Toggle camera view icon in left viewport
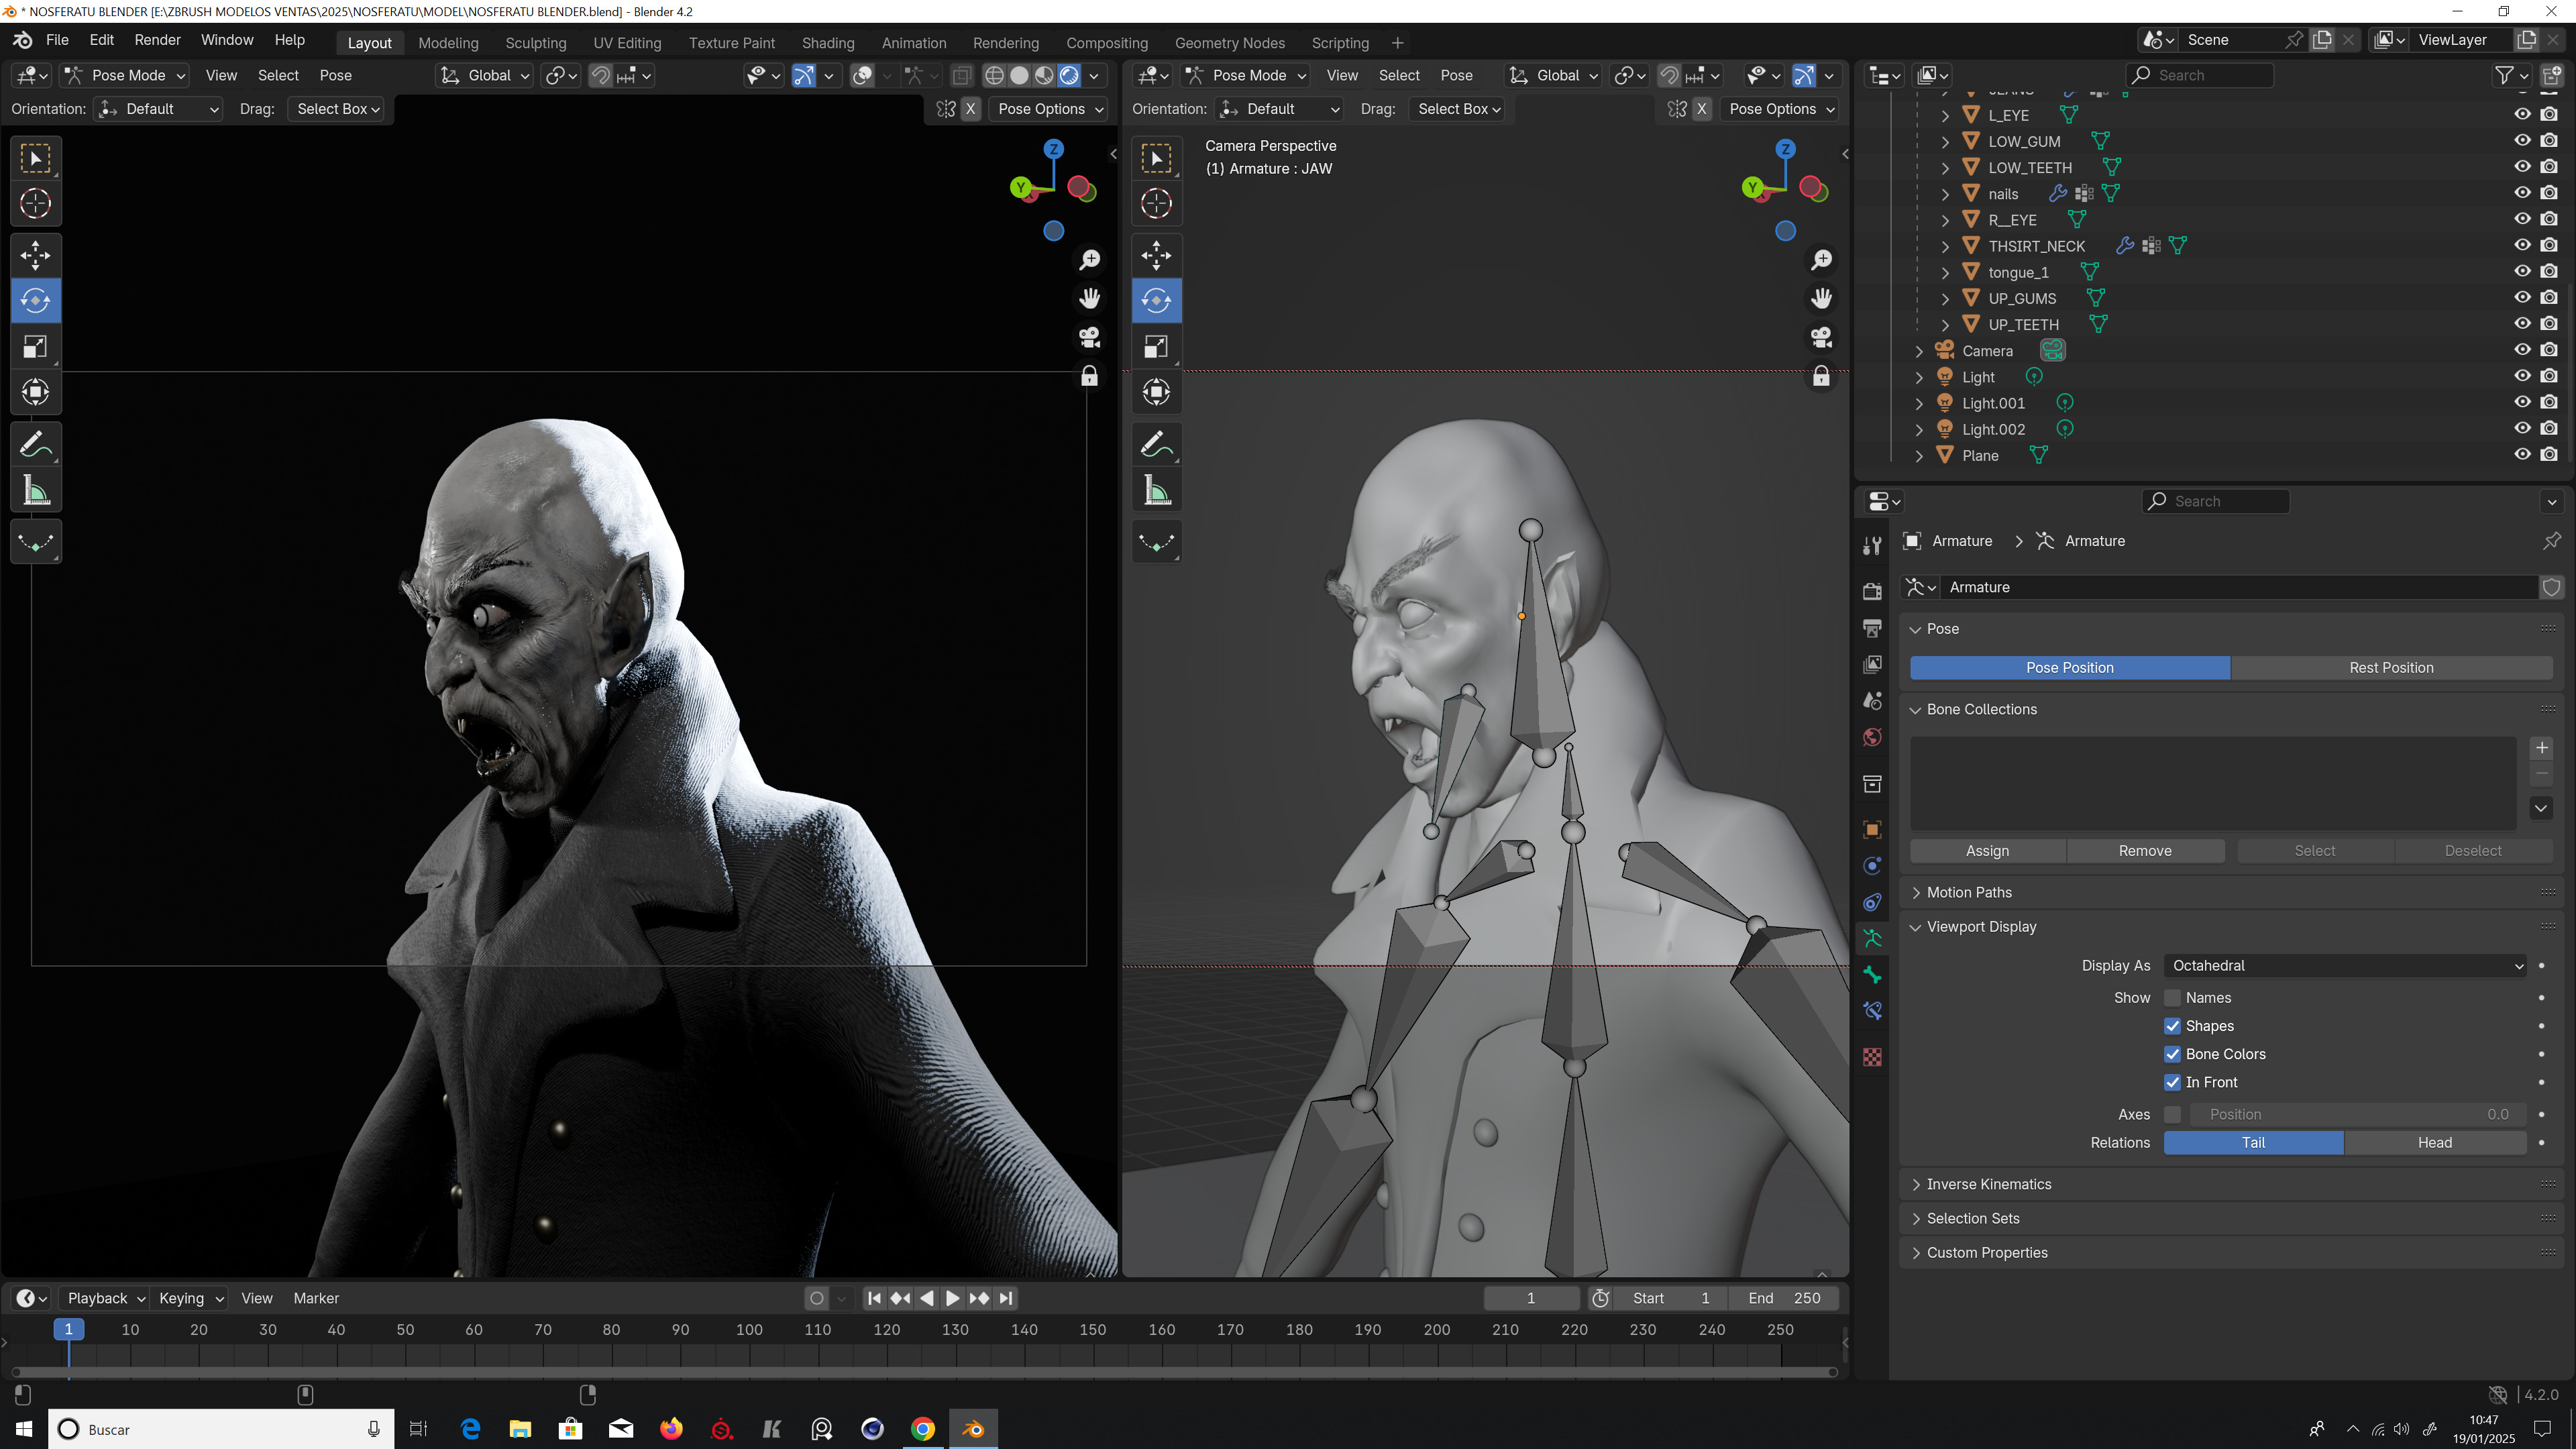 [1090, 337]
